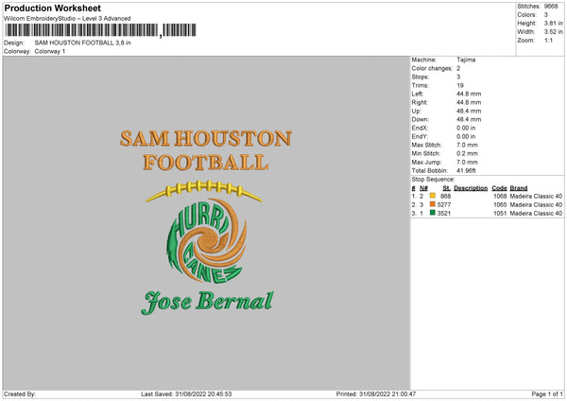567x401 pixels.
Task: Click thread code 1068
Action: (x=500, y=196)
